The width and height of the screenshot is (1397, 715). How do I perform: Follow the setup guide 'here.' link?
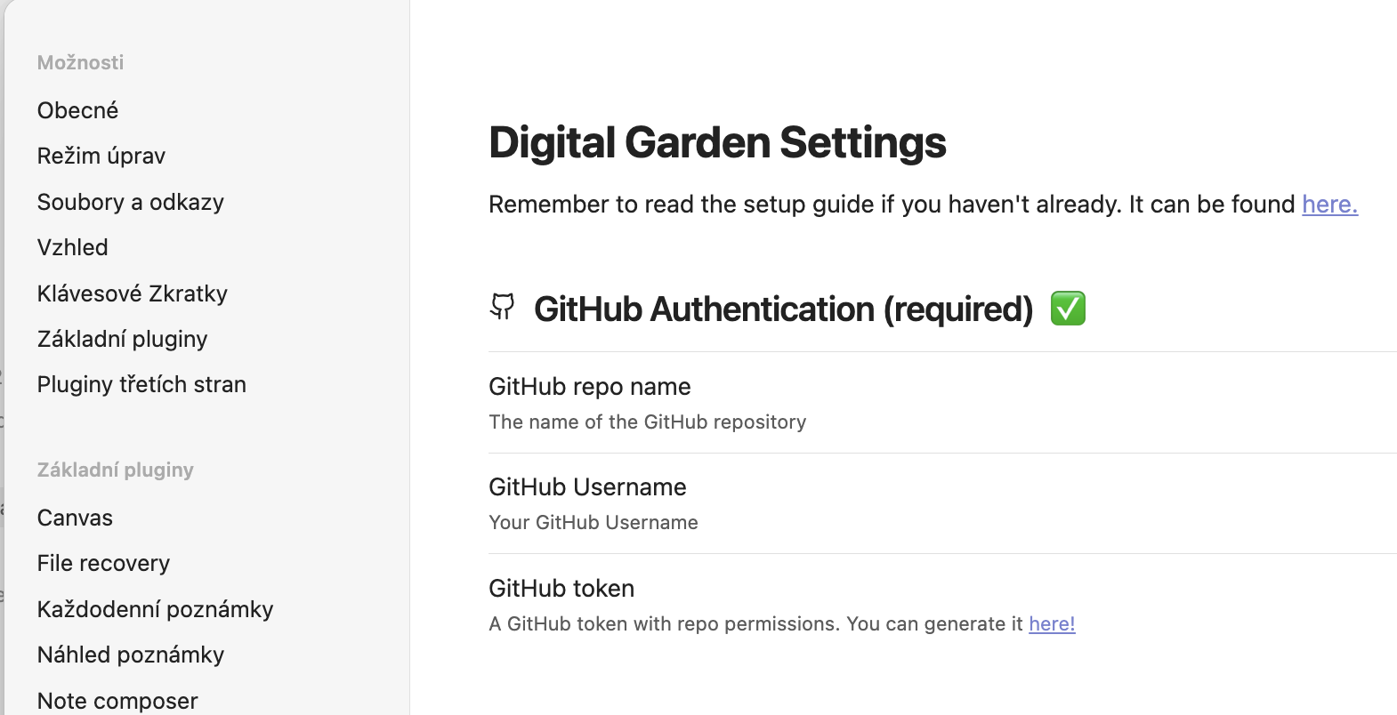tap(1329, 205)
